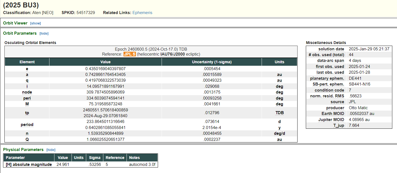Click the tp row label
Viewport: 397px width, 173px height.
coord(27,113)
